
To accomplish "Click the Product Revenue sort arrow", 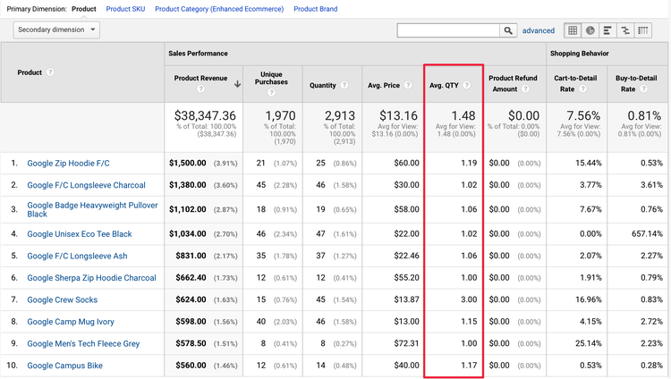I will pos(237,84).
